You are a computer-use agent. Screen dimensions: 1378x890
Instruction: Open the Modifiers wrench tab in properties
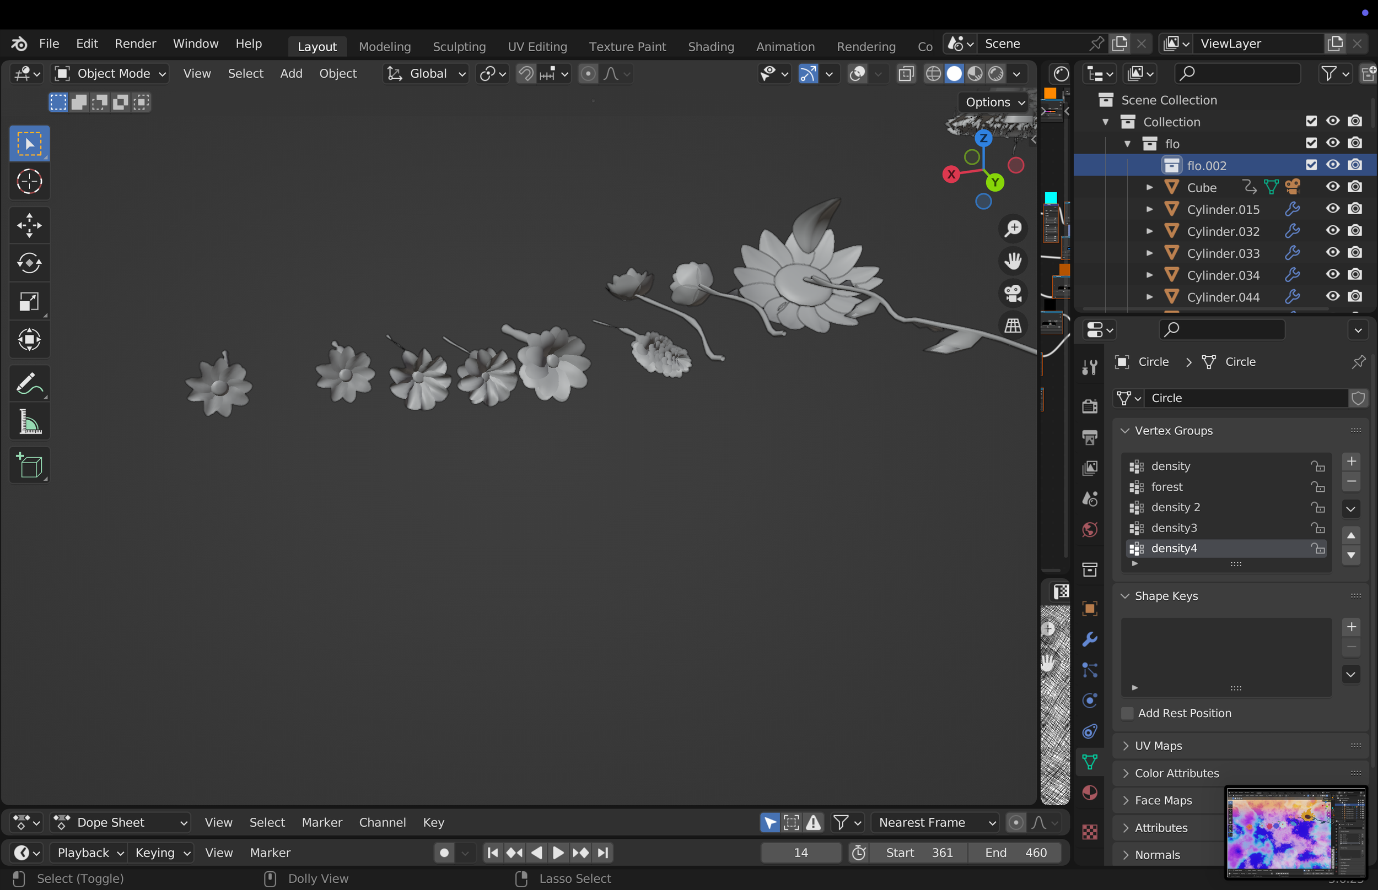[x=1090, y=639]
